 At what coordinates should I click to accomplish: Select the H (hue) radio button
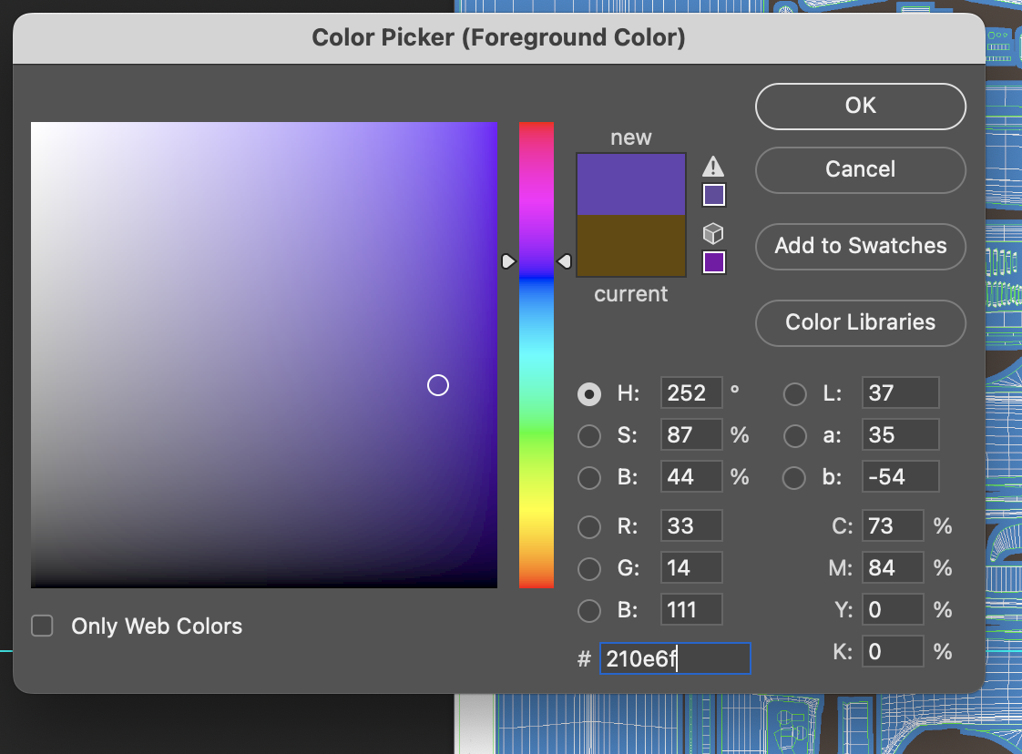tap(589, 393)
